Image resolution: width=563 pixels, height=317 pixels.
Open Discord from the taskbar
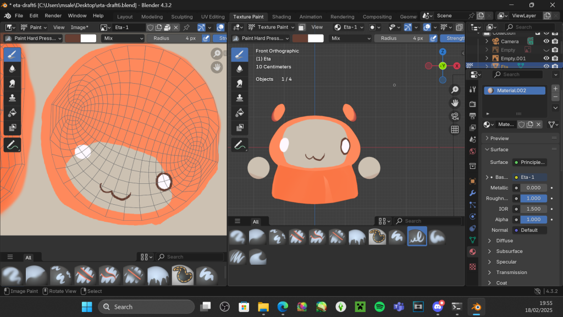pyautogui.click(x=438, y=307)
